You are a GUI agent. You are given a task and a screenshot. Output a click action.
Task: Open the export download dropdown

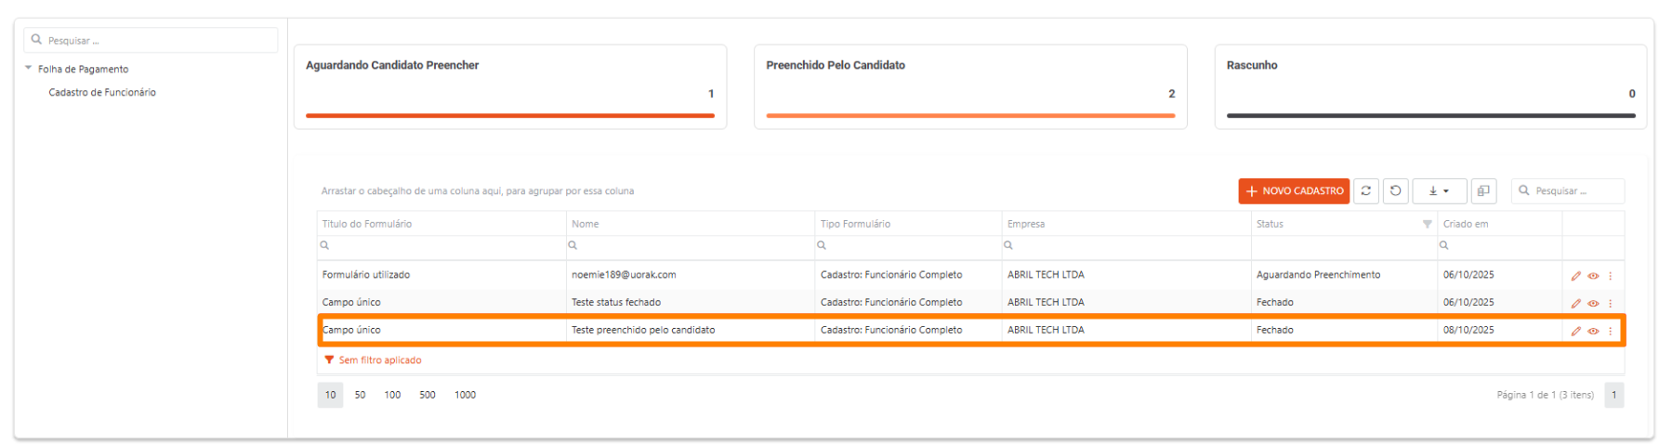(x=1439, y=191)
